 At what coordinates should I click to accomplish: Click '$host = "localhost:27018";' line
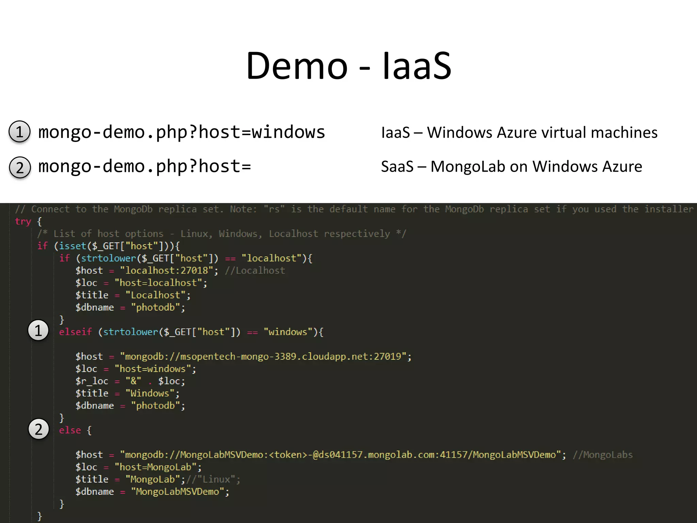click(147, 271)
